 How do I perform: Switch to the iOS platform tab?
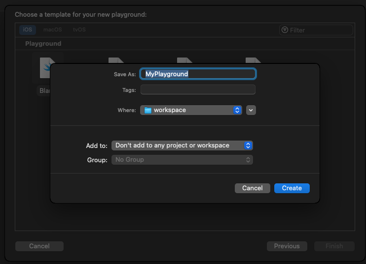click(27, 30)
